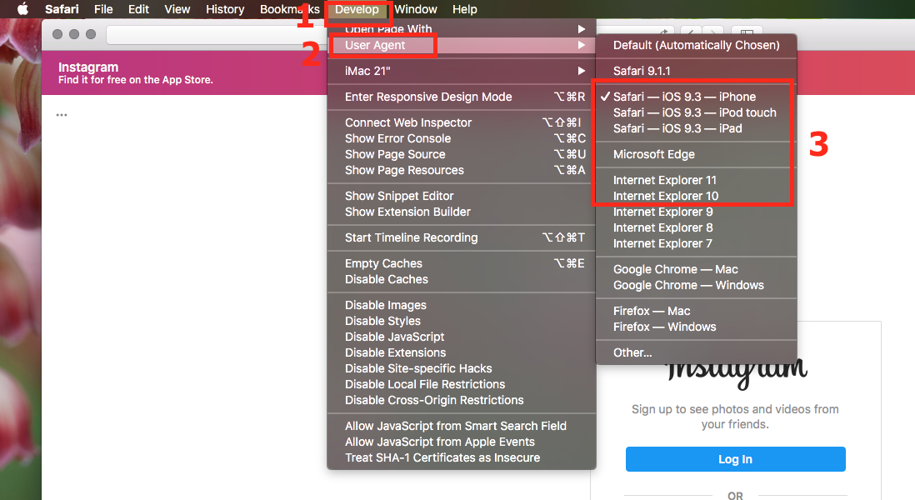Open the History menu
The image size is (915, 500).
225,9
